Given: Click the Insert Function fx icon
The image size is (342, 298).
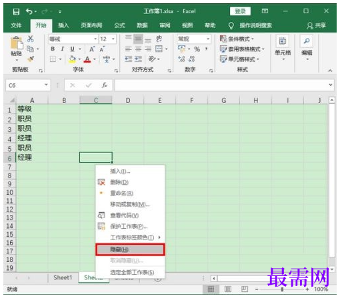Looking at the screenshot, I should (x=105, y=85).
